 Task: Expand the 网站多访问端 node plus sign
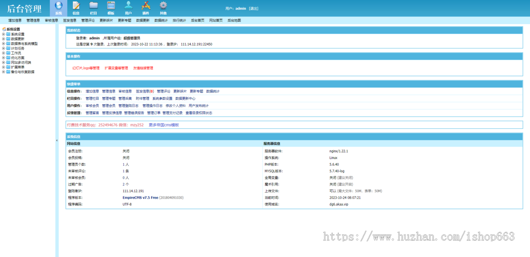pos(4,62)
